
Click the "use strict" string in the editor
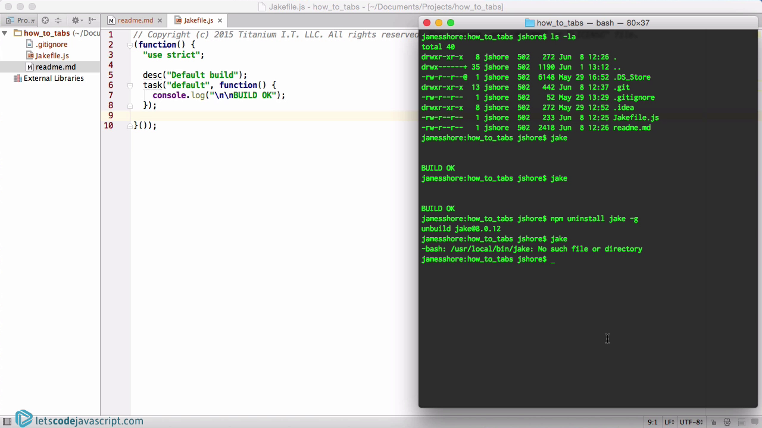click(171, 55)
